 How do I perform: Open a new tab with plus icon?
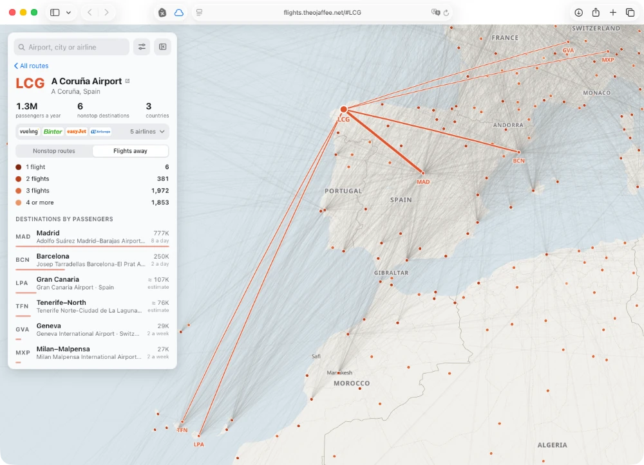(x=613, y=12)
